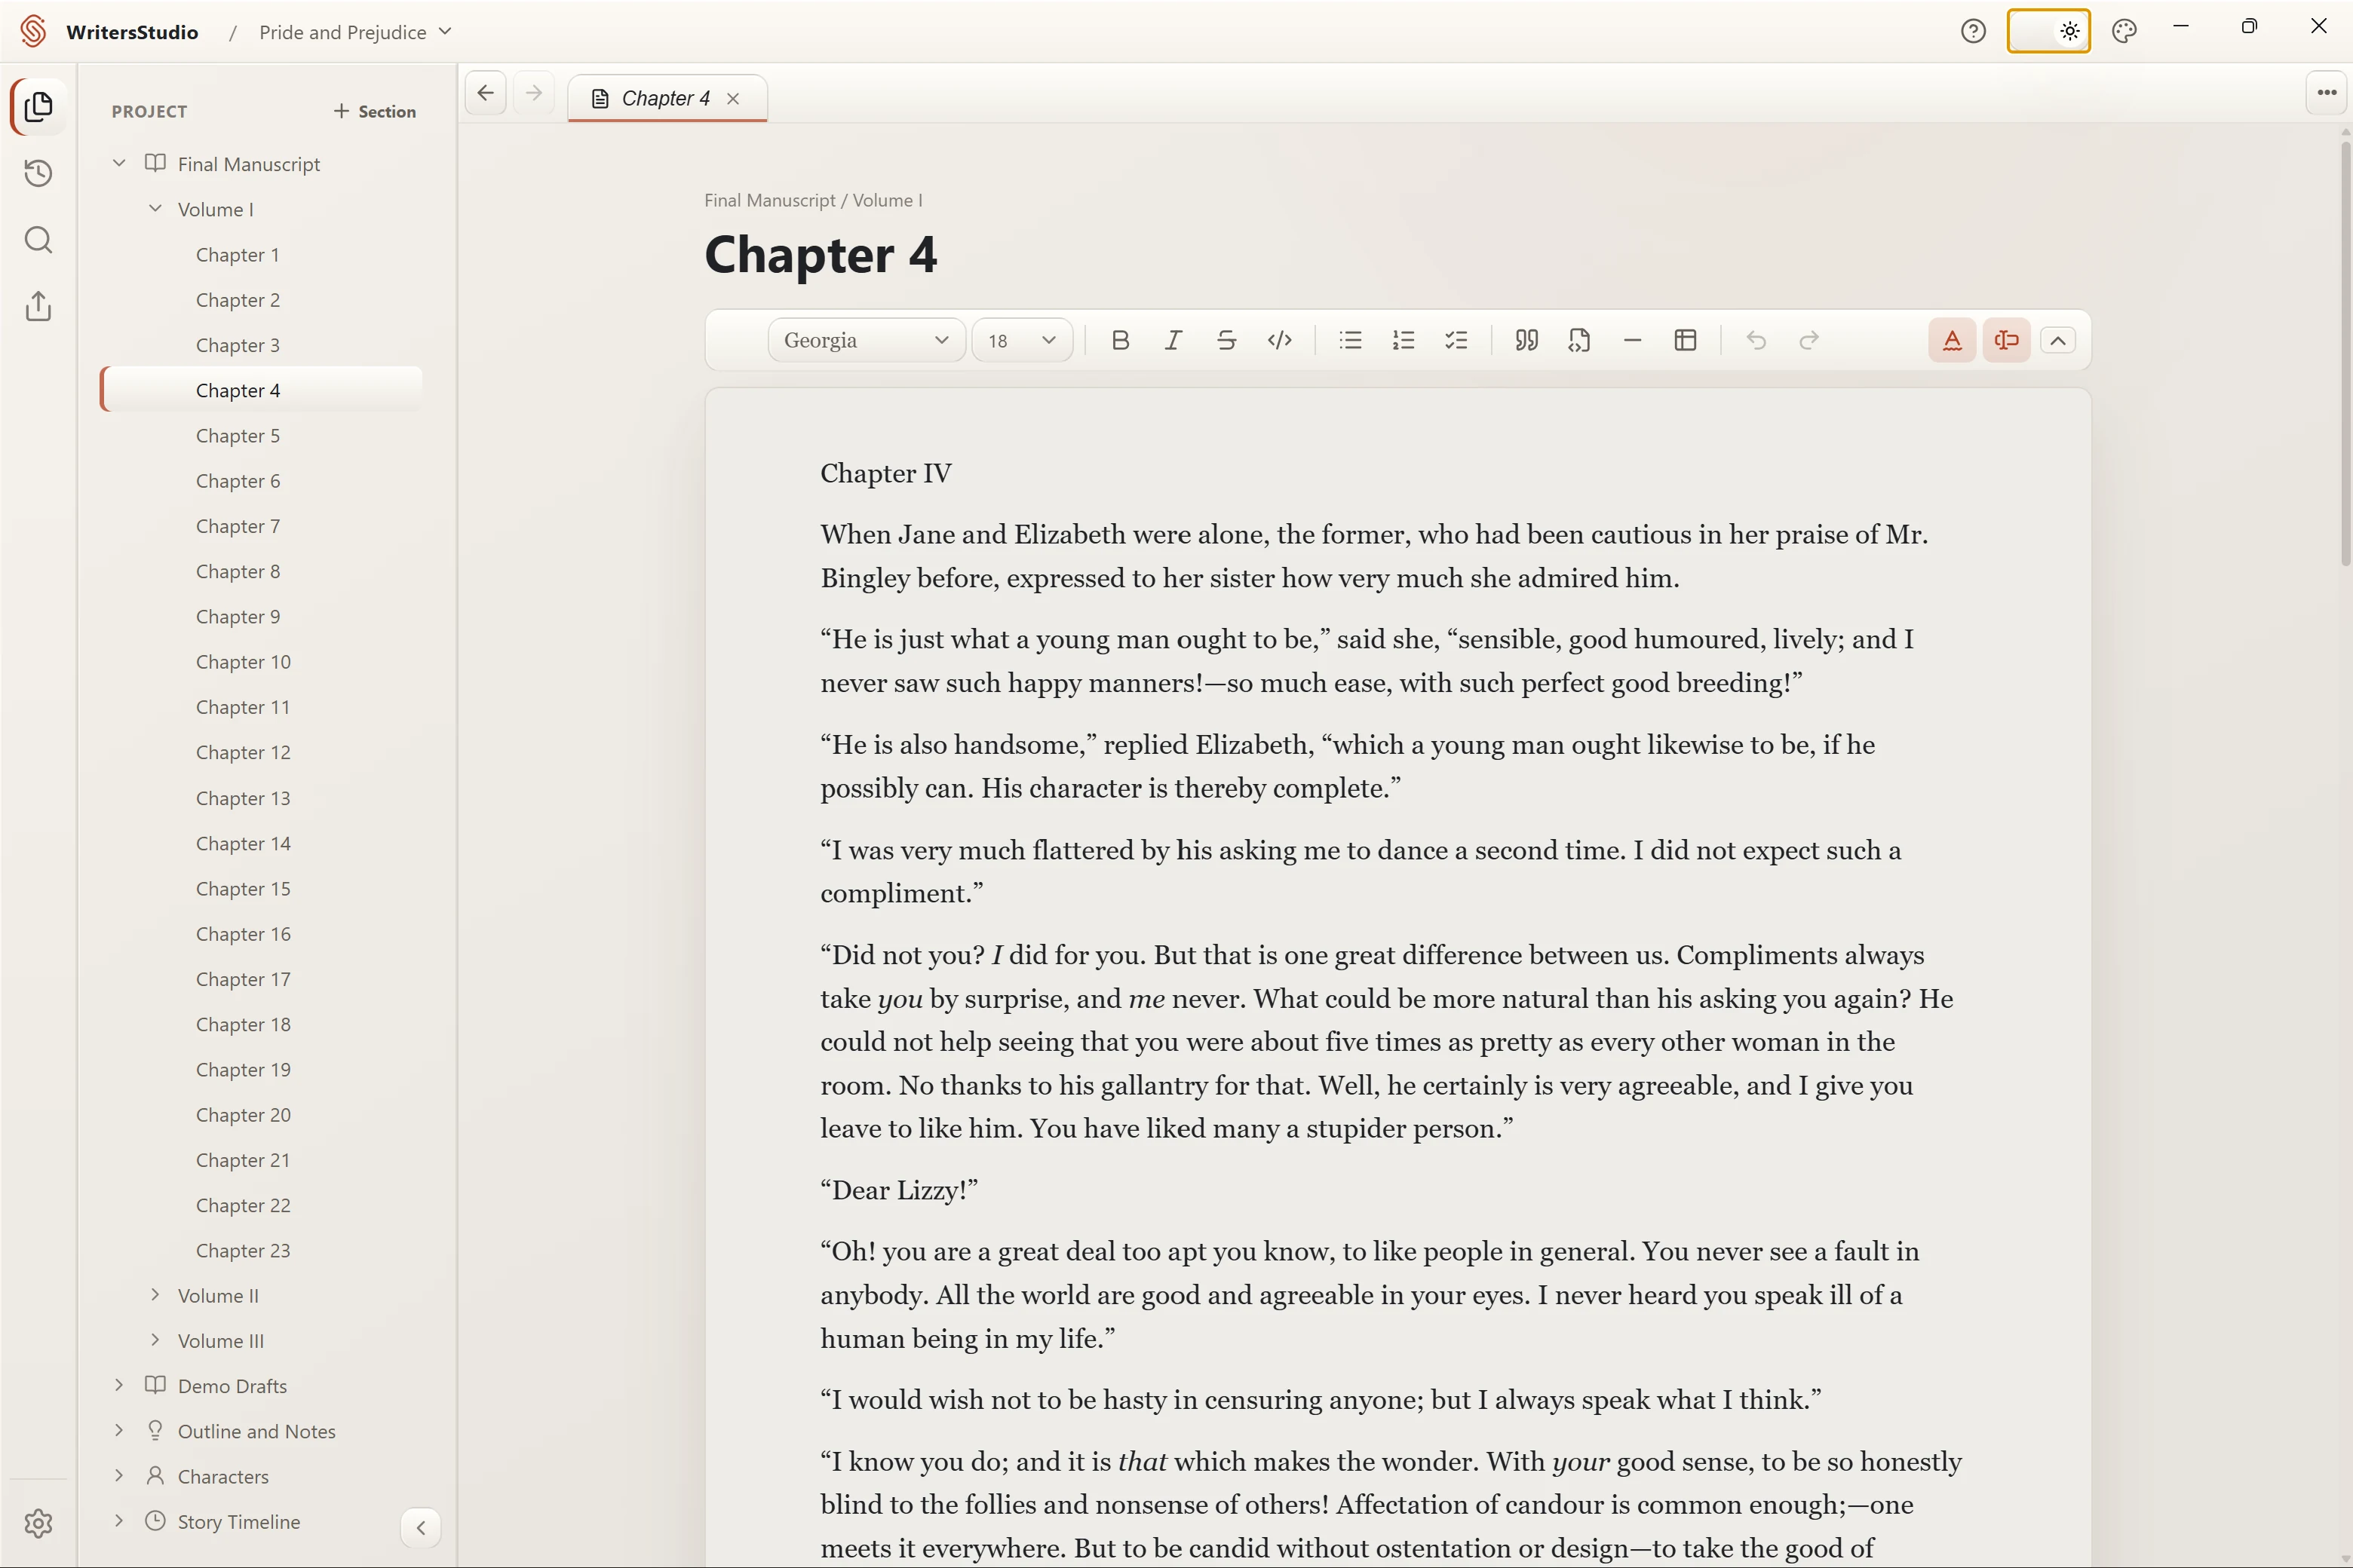Image resolution: width=2353 pixels, height=1568 pixels.
Task: Toggle bold formatting
Action: (1121, 340)
